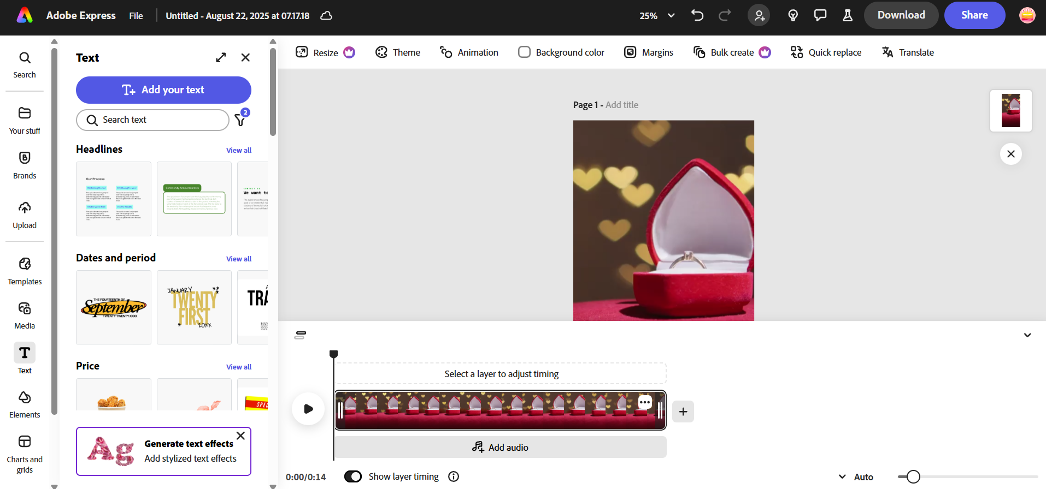Image resolution: width=1046 pixels, height=489 pixels.
Task: Open the Elements panel in sidebar
Action: point(25,404)
